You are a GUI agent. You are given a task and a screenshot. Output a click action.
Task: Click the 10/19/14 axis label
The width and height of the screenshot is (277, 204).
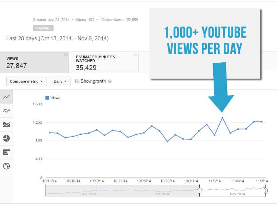pos(97,181)
